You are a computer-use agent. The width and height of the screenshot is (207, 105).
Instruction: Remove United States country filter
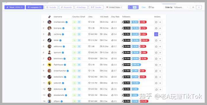[x=121, y=7]
